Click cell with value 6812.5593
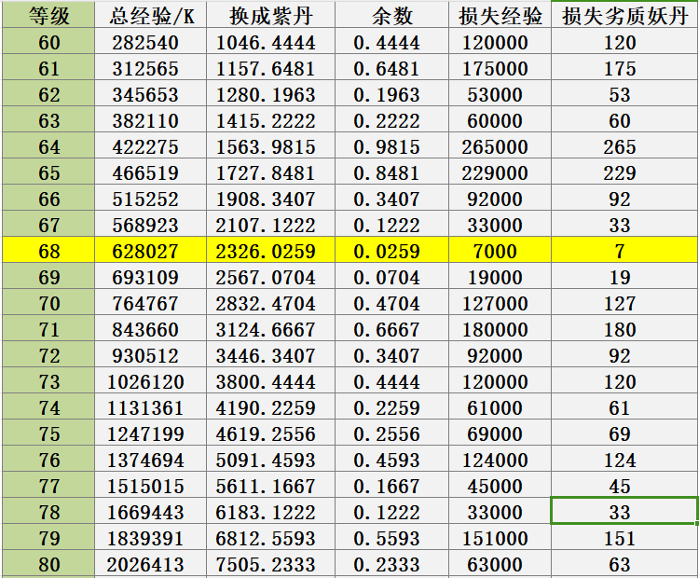The height and width of the screenshot is (578, 699). (x=270, y=537)
